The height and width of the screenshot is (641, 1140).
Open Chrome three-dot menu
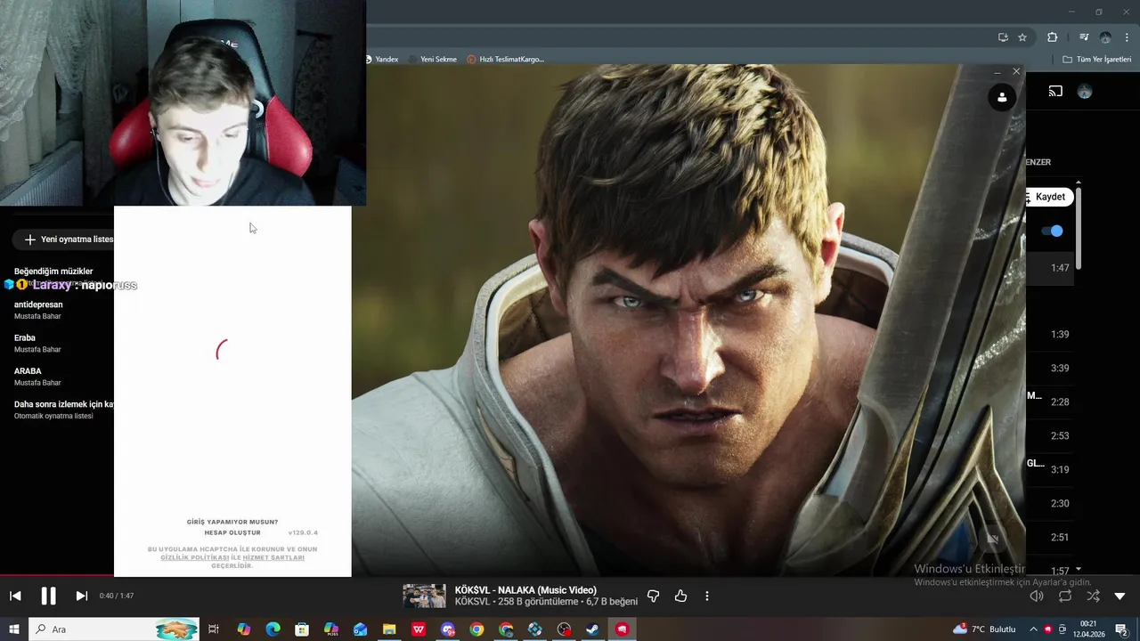1127,37
